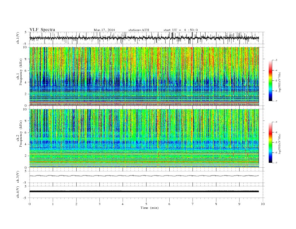Click the 'VLF Spectra' title text
The height and width of the screenshot is (229, 296).
[42, 30]
